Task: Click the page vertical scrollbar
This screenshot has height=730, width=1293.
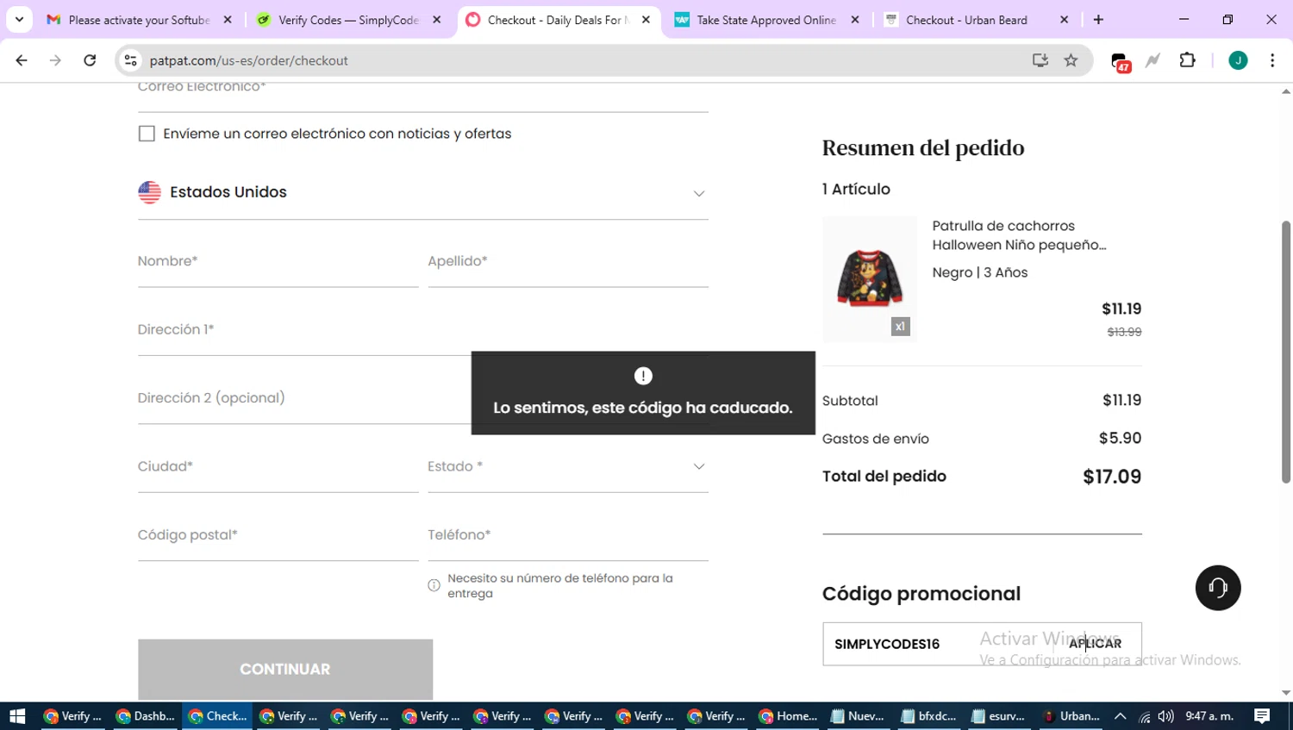Action: [x=1285, y=352]
